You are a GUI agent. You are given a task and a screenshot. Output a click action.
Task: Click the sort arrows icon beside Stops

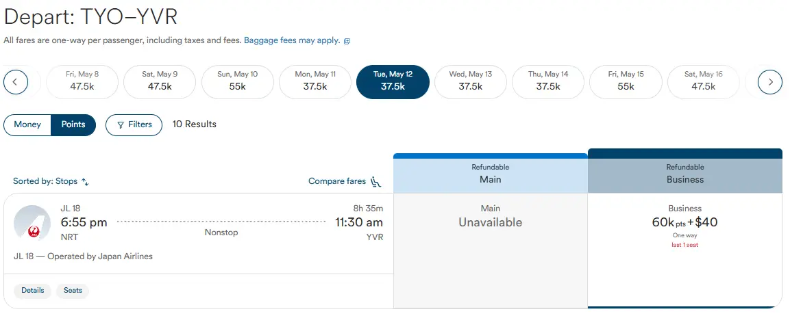tap(86, 182)
